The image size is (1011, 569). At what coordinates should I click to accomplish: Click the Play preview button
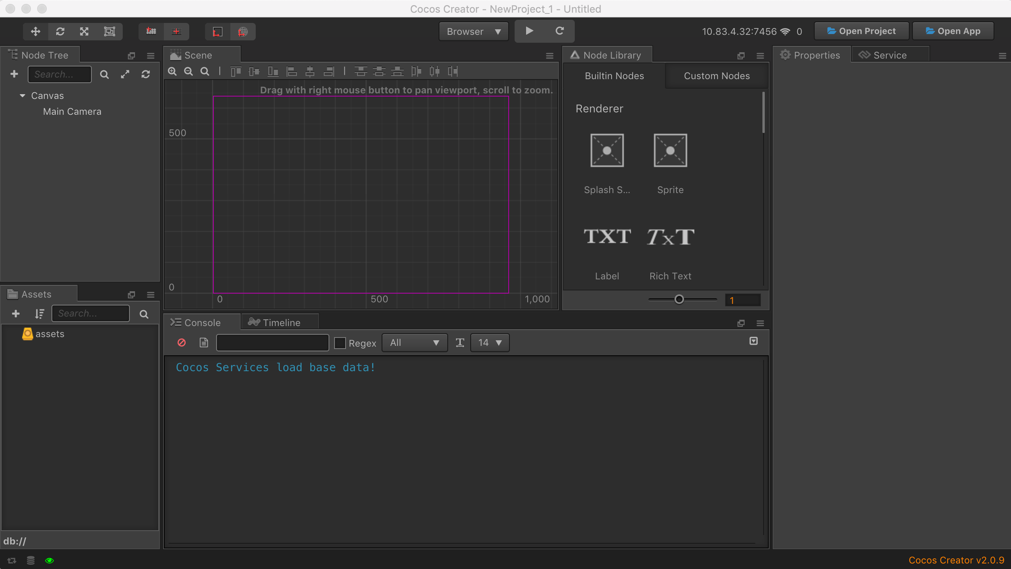(529, 31)
